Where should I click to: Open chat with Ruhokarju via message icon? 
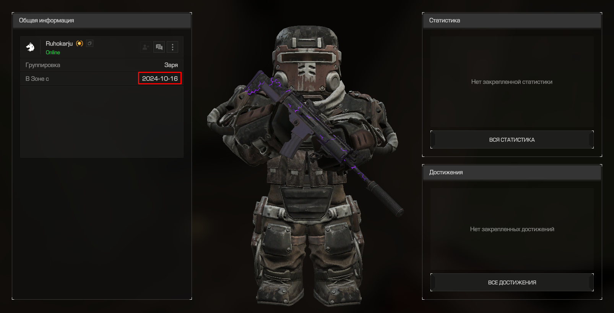pyautogui.click(x=159, y=47)
